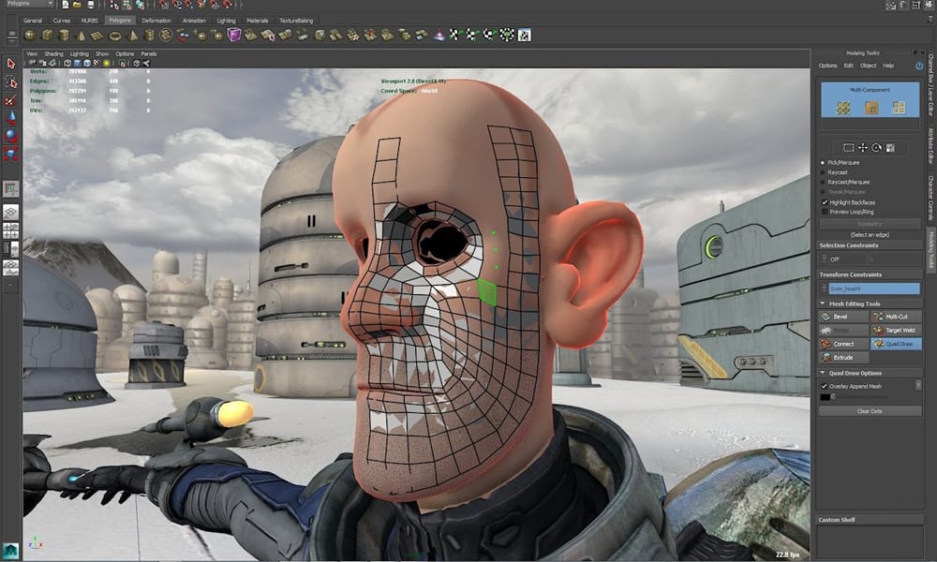Image resolution: width=937 pixels, height=562 pixels.
Task: Collapse the Mesh Editing Tools section
Action: tap(823, 304)
